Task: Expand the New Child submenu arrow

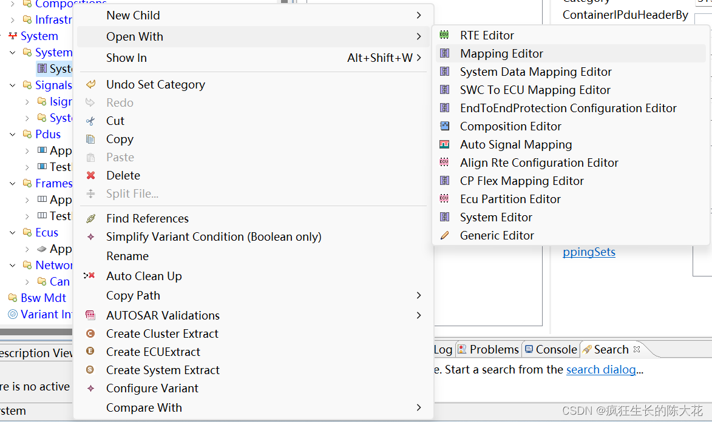Action: tap(419, 15)
